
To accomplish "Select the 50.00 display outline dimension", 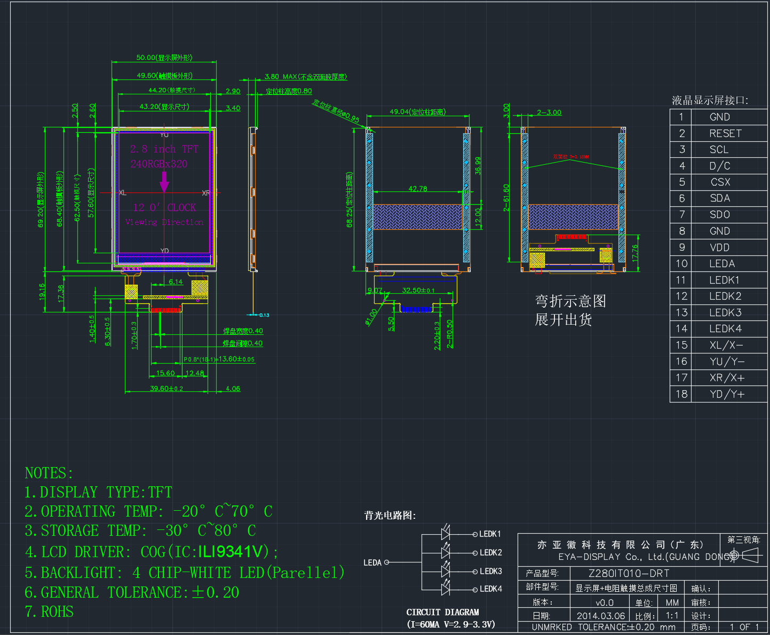I will pos(164,58).
